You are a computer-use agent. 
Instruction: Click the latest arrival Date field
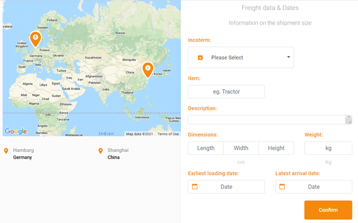point(314,187)
